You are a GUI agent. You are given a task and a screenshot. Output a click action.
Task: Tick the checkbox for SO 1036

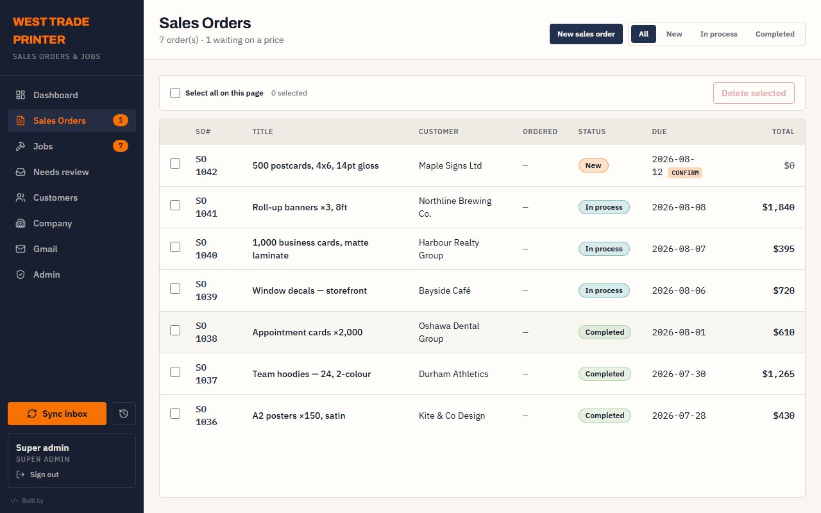pyautogui.click(x=175, y=414)
